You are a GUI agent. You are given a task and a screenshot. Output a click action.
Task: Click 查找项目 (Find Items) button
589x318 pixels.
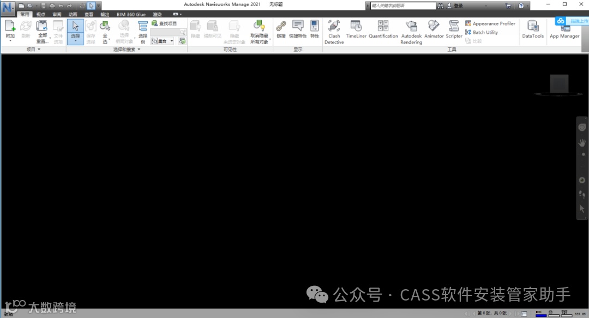coord(164,23)
